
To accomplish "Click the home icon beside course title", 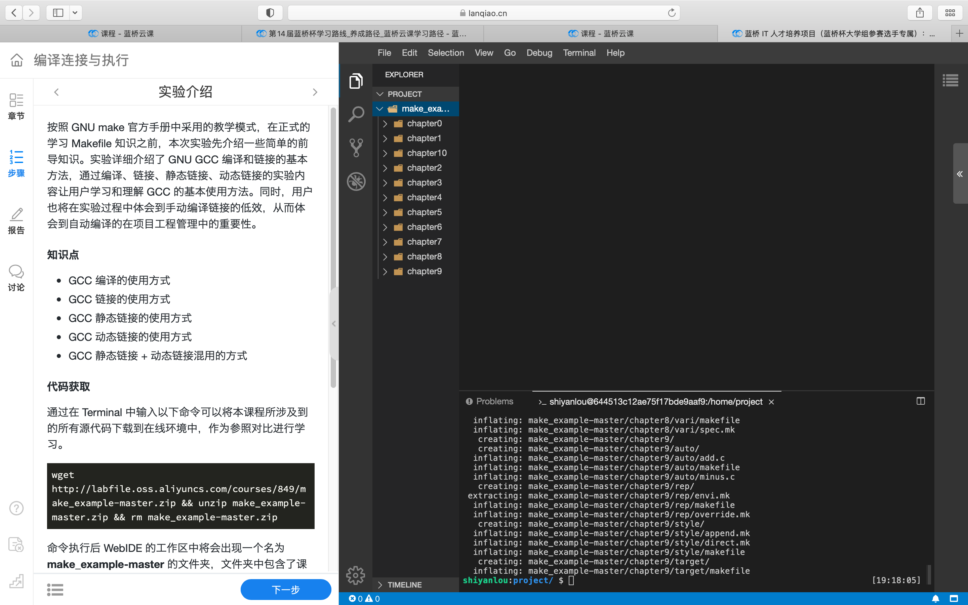I will [17, 61].
